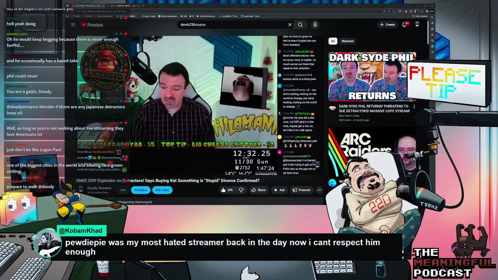Open the Other favorites folder
Image resolution: width=498 pixels, height=280 pixels.
coord(420,16)
